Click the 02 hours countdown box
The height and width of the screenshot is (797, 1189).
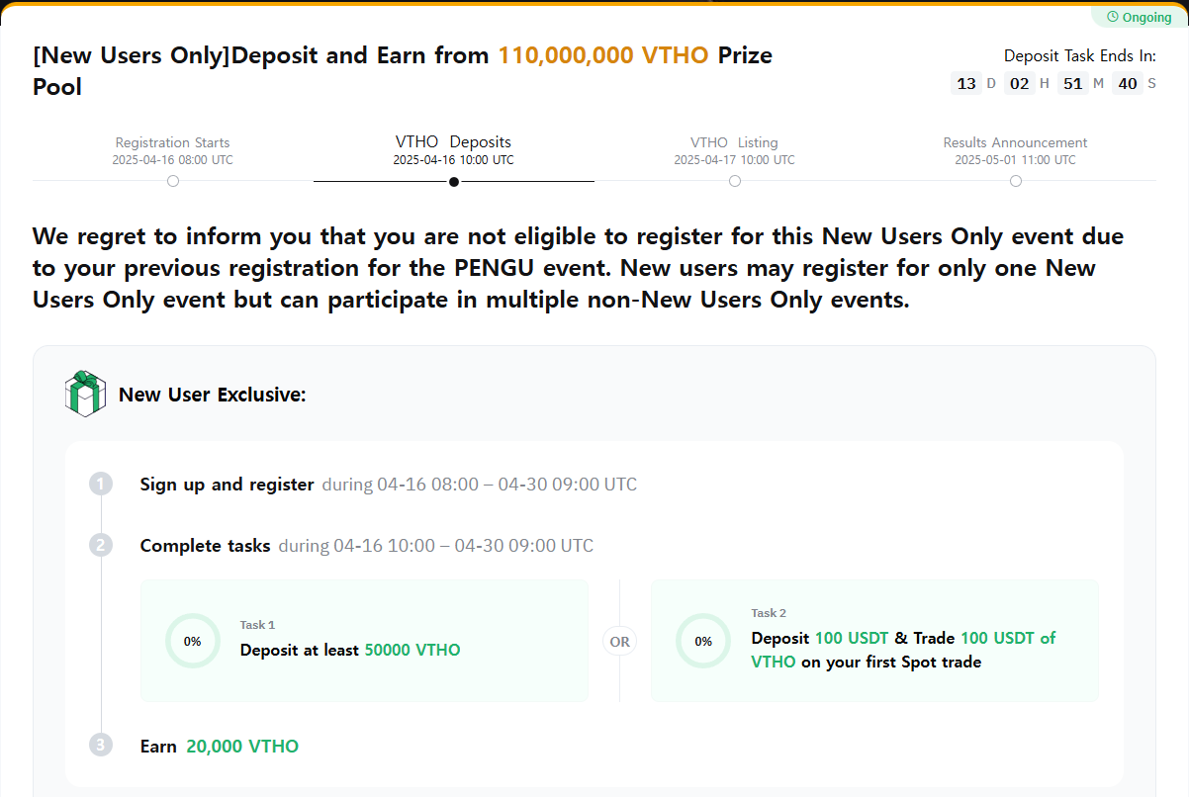(x=1020, y=83)
